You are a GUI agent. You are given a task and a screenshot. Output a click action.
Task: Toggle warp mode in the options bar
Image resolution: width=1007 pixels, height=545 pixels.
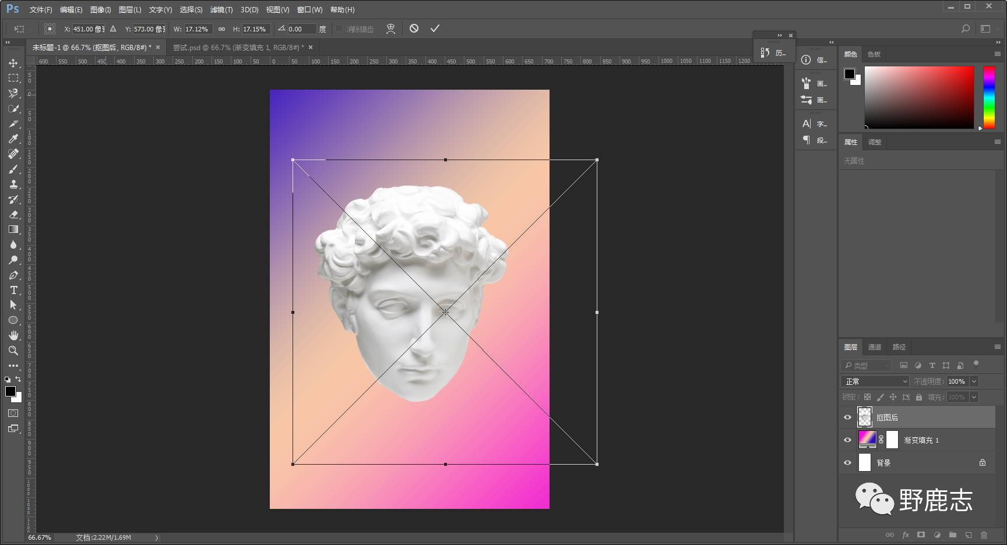point(390,29)
